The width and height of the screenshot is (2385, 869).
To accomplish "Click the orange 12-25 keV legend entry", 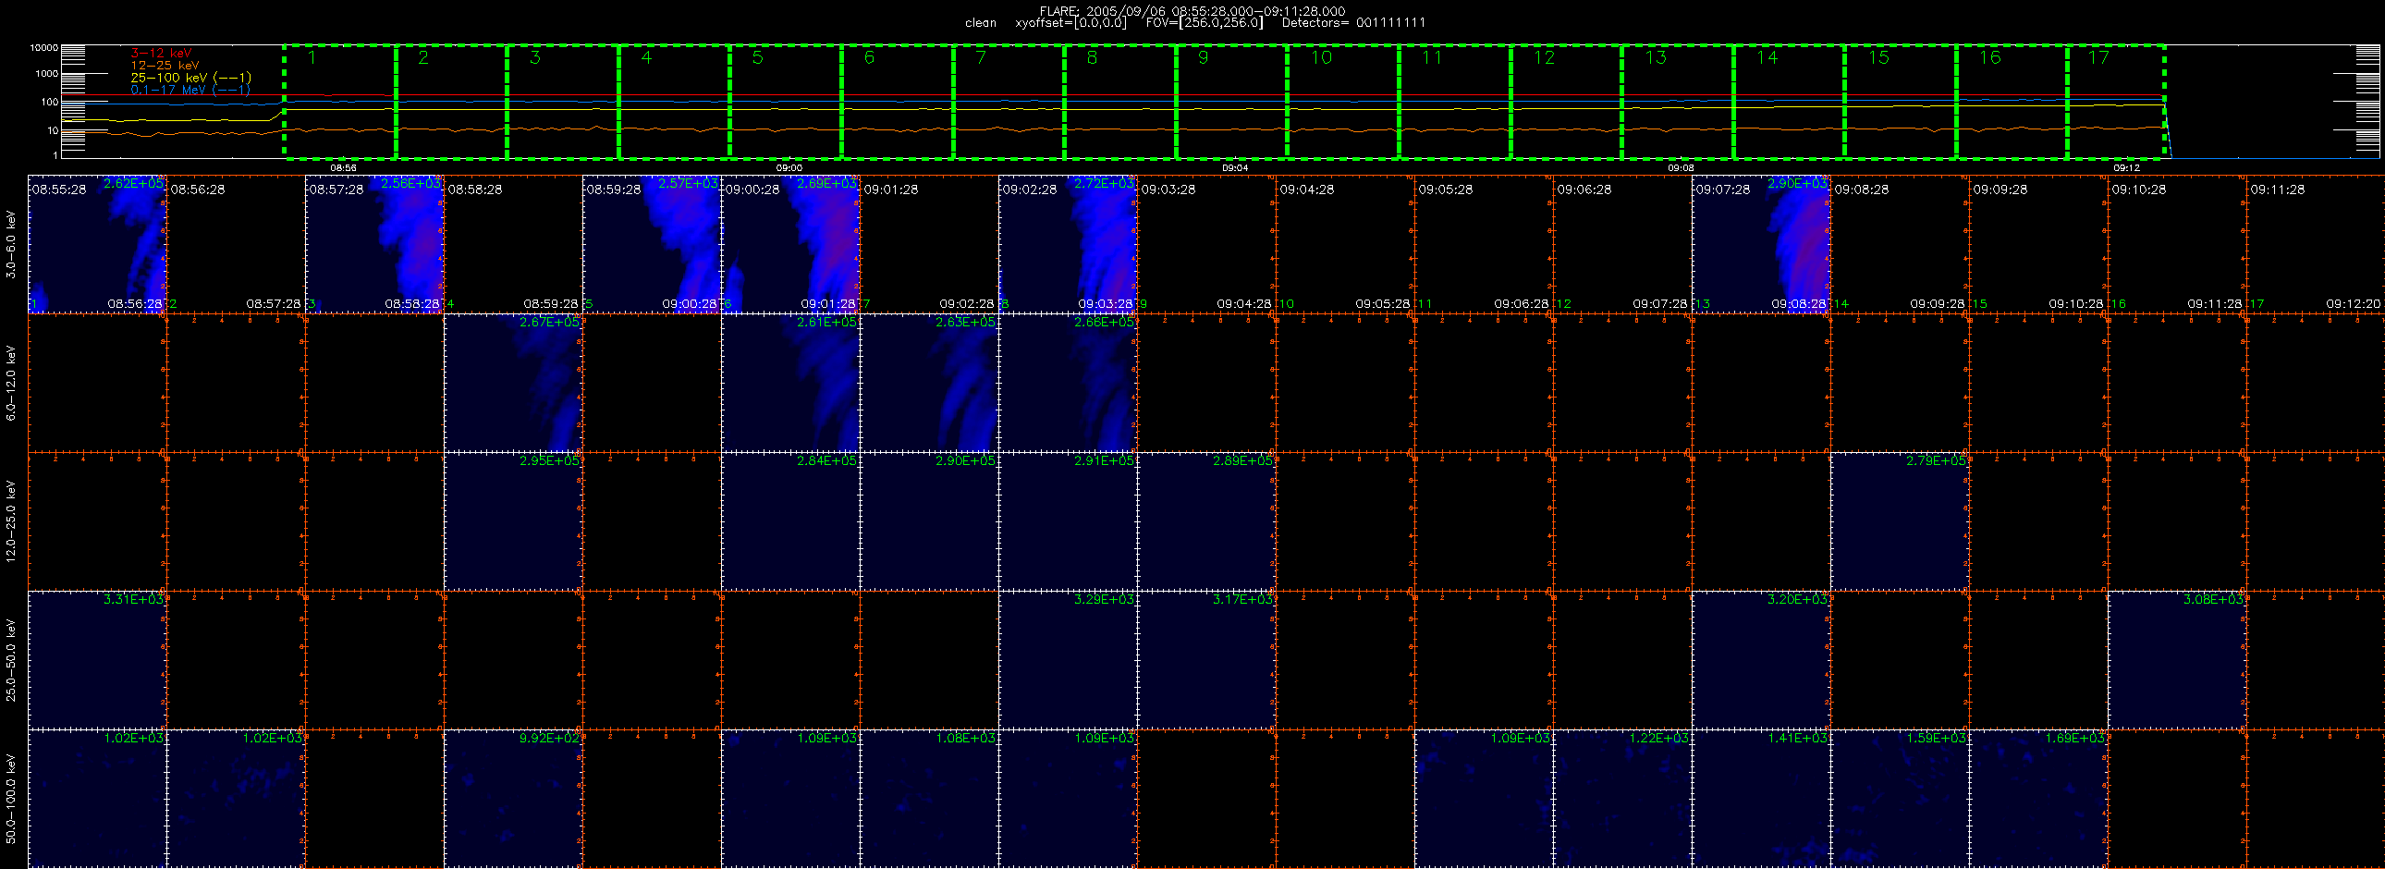I will click(x=165, y=66).
